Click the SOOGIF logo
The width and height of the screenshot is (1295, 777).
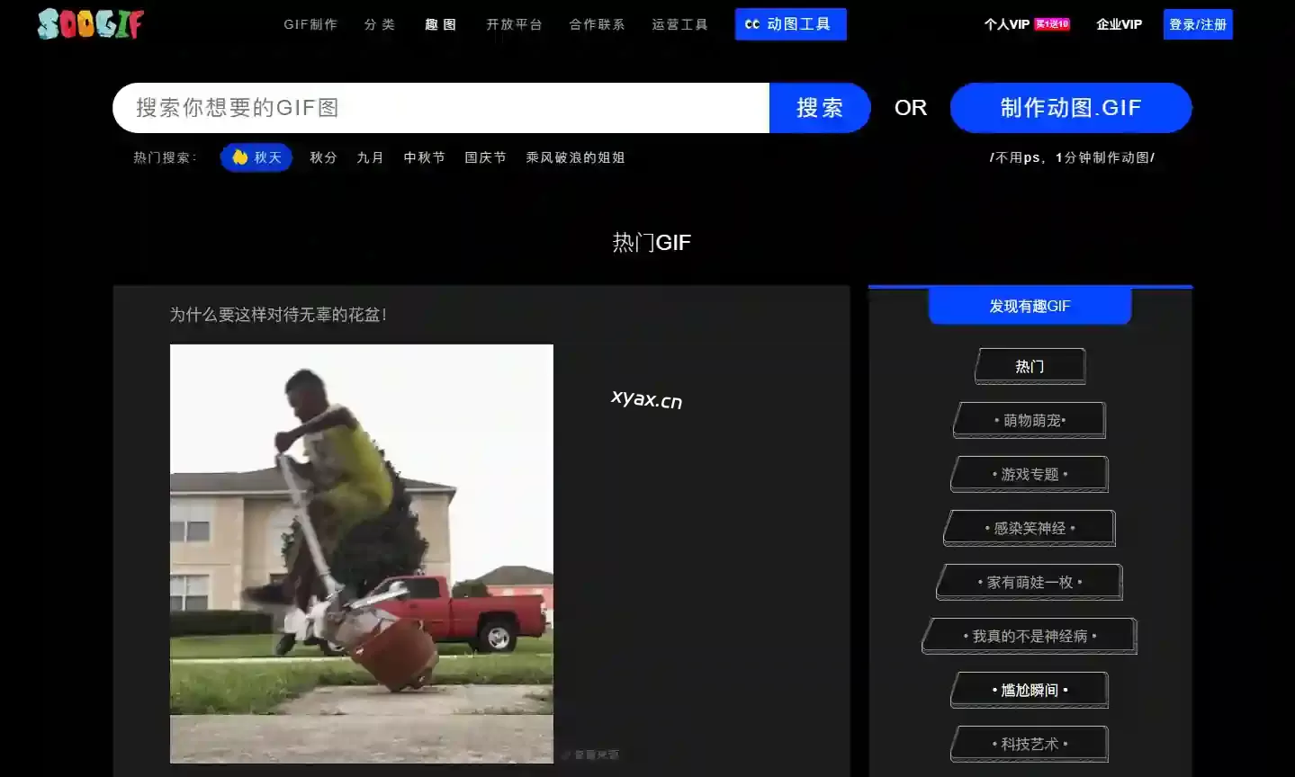coord(90,24)
